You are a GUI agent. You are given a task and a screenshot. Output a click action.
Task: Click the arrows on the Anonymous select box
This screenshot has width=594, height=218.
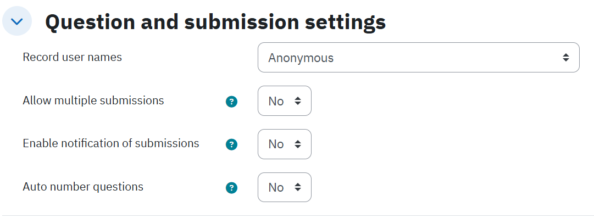point(565,58)
